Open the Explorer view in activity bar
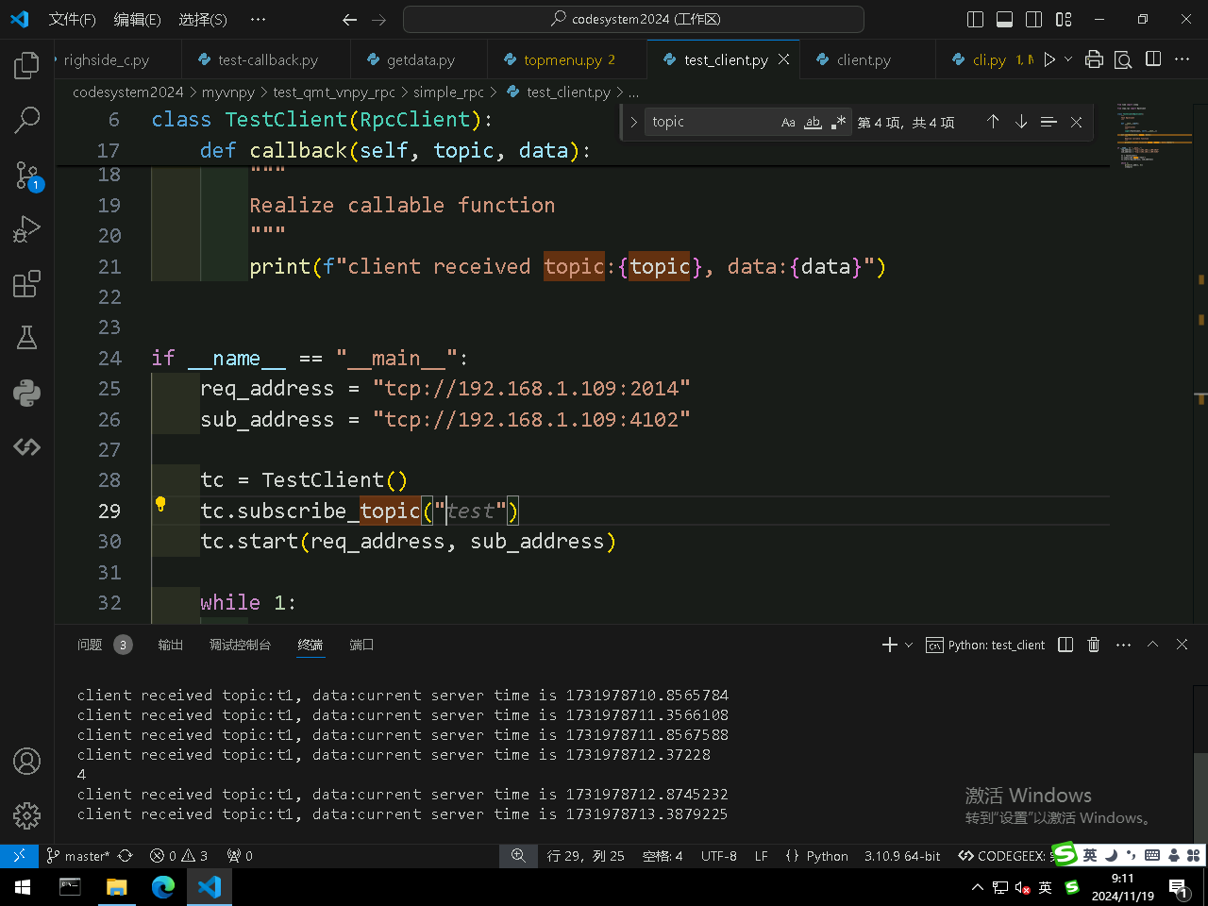This screenshot has height=906, width=1208. point(26,65)
